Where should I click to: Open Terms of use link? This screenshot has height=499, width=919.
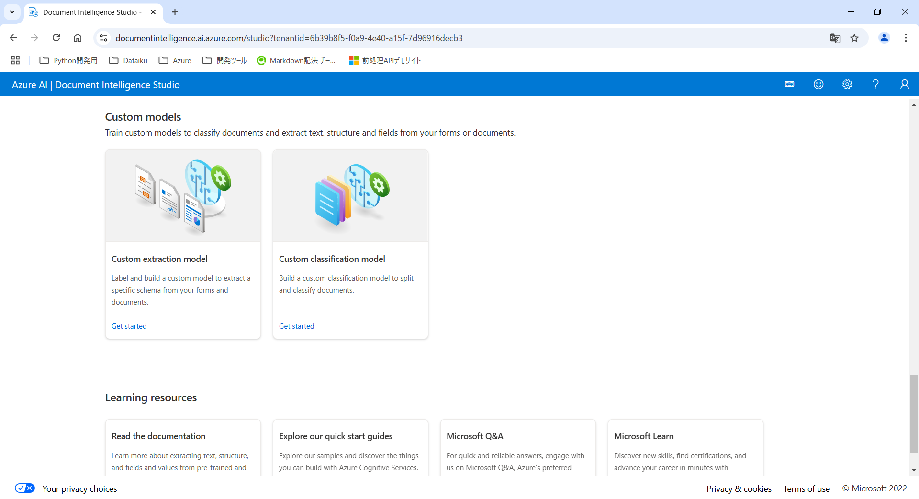tap(807, 488)
